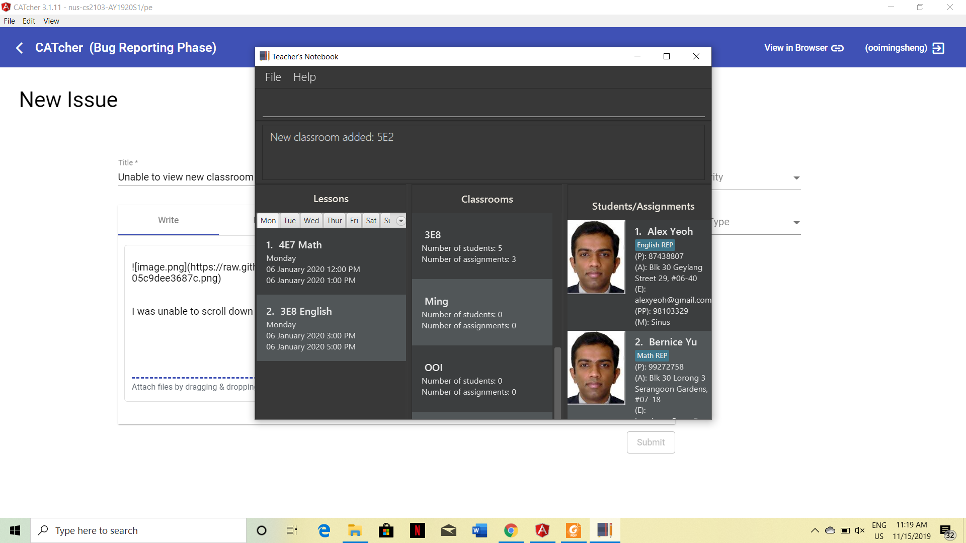Open the Type dropdown arrow
This screenshot has height=543, width=966.
pyautogui.click(x=796, y=223)
